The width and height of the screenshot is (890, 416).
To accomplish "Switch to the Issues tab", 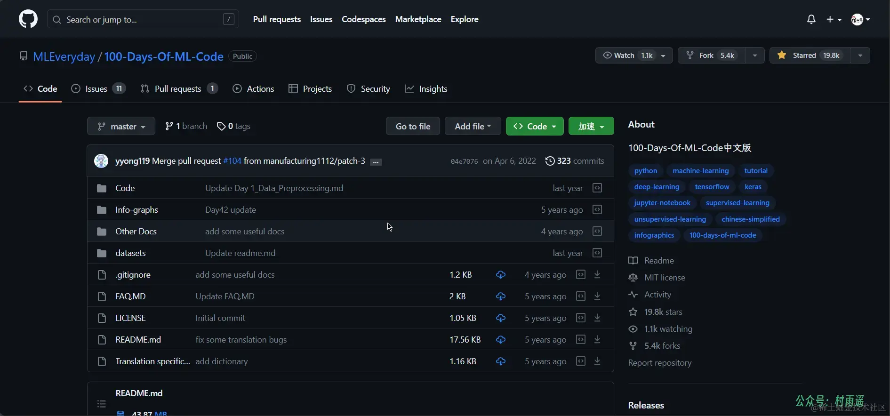I will (x=98, y=88).
